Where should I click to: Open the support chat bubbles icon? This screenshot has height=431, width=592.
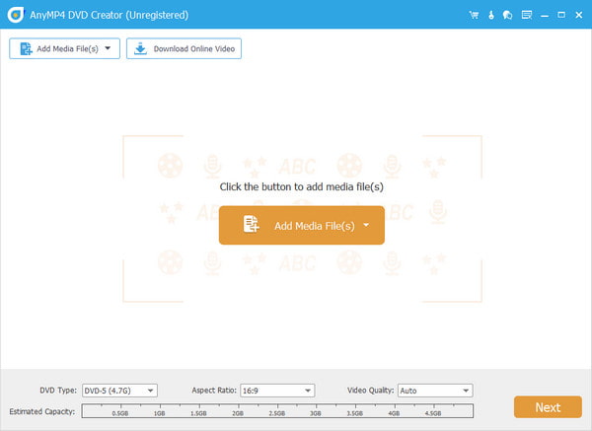507,15
